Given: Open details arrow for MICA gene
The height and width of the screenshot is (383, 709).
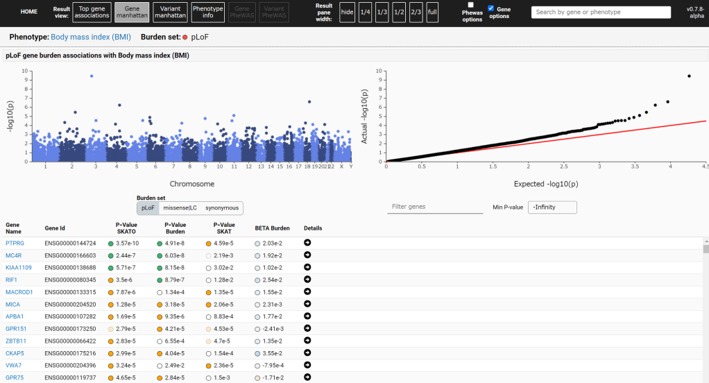Looking at the screenshot, I should tap(307, 304).
